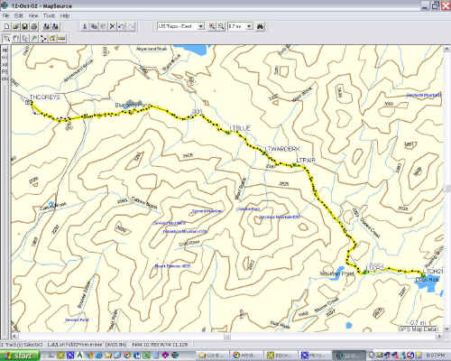Viewport: 451px width, 361px height.
Task: Click the horizontal scrollbar left arrow
Action: click(14, 336)
